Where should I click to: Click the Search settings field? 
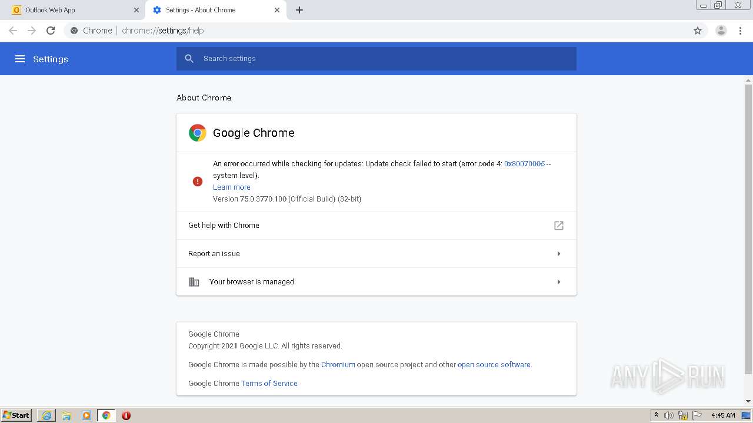(x=376, y=59)
